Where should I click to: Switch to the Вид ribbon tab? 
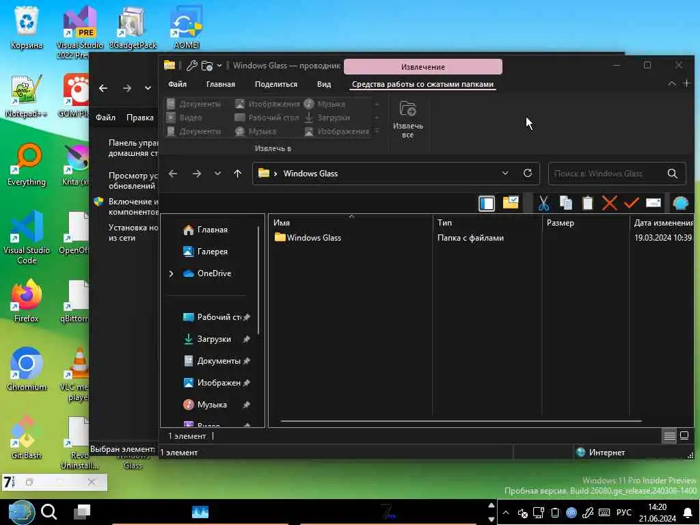pyautogui.click(x=324, y=84)
